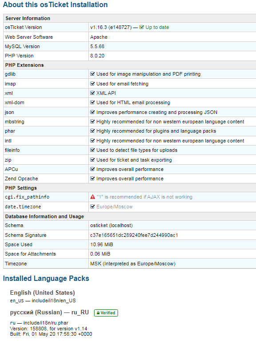This screenshot has height=341, width=256.
Task: Click the Schema Signature label
Action: click(26, 235)
